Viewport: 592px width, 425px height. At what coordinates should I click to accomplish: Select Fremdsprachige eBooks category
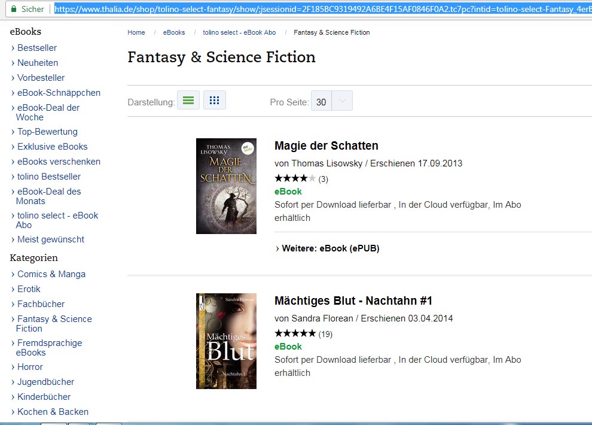[49, 348]
